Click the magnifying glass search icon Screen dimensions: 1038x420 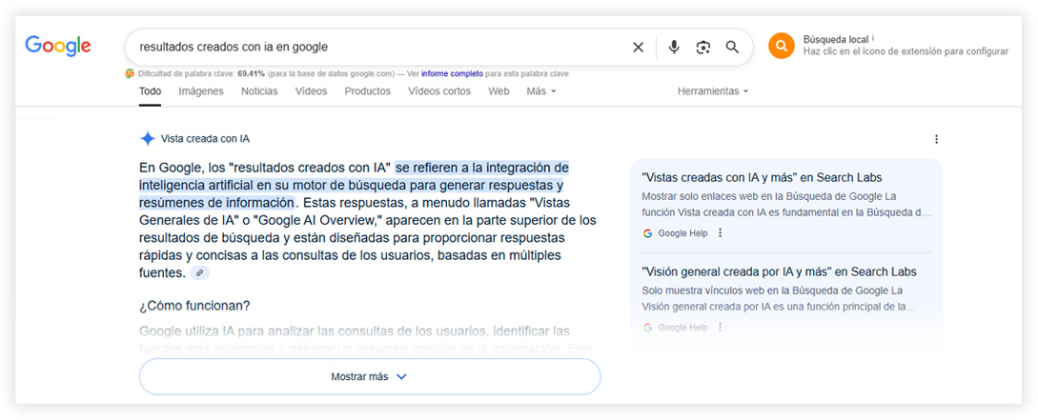pyautogui.click(x=732, y=47)
